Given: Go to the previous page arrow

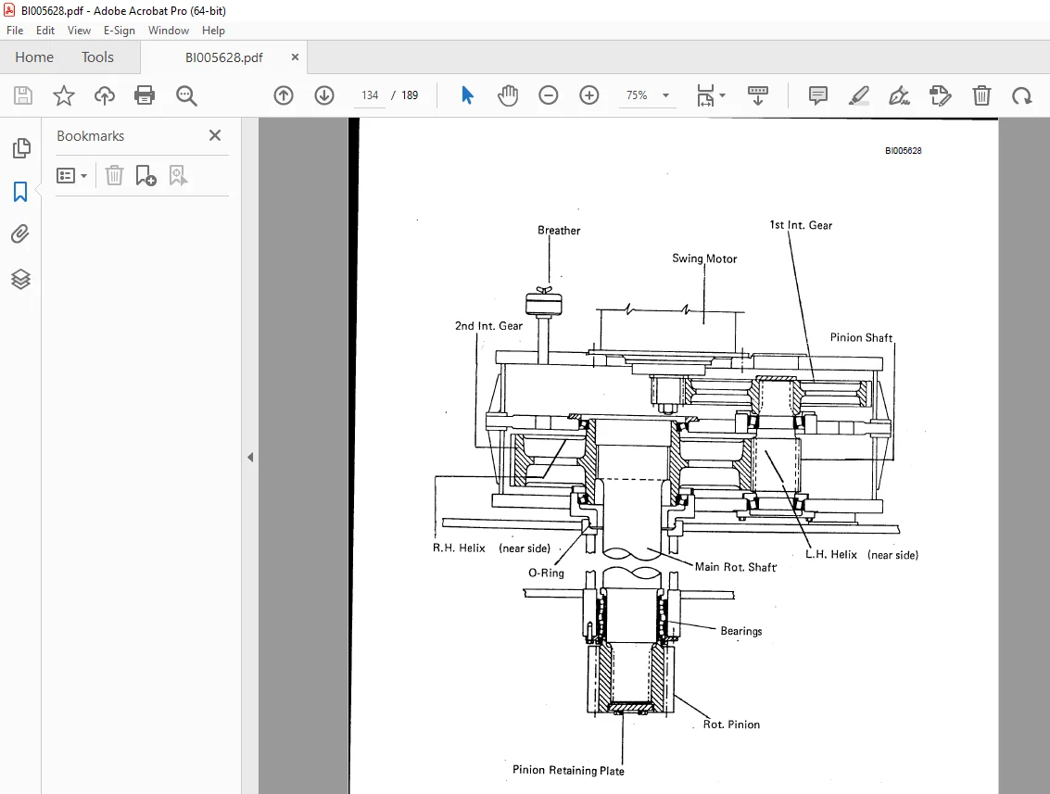Looking at the screenshot, I should 284,95.
